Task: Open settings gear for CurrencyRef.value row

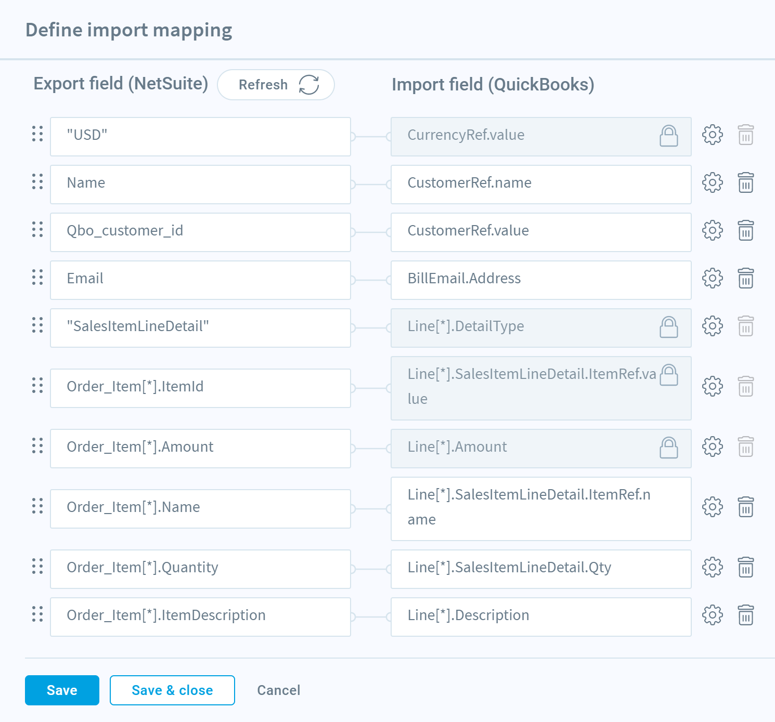Action: (x=712, y=135)
